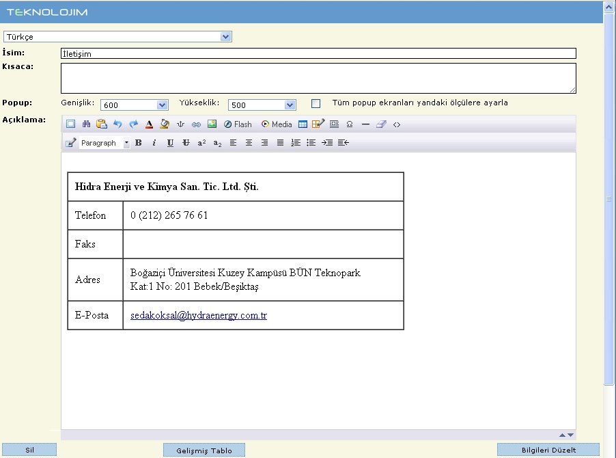Insert special character omega icon
The width and height of the screenshot is (616, 458).
[x=350, y=124]
